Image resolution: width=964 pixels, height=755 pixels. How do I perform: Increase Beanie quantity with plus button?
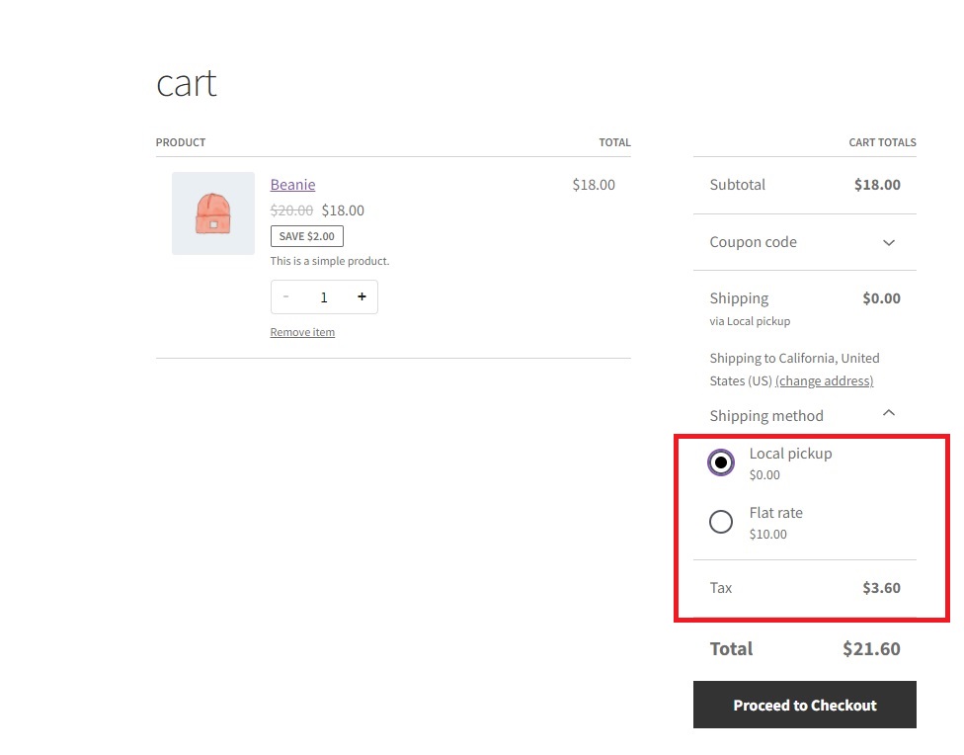click(361, 296)
